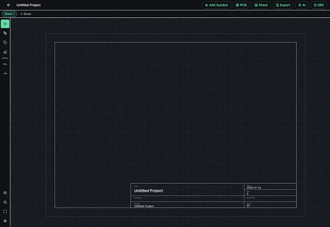330x227 pixels.
Task: Click the Drawn By field
Action: (x=270, y=199)
